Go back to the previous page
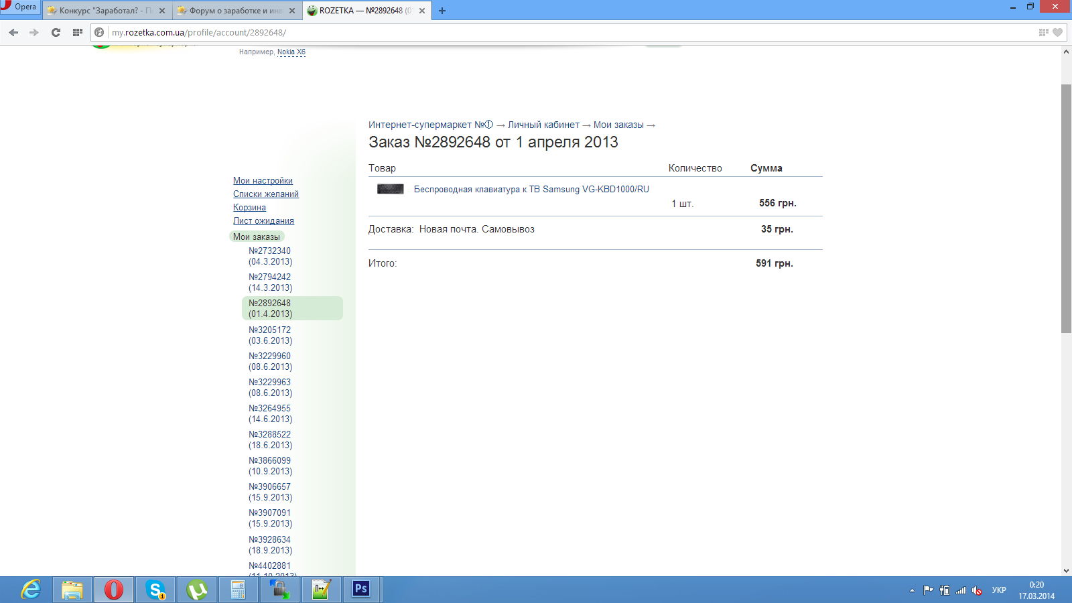Image resolution: width=1072 pixels, height=603 pixels. pos(13,32)
